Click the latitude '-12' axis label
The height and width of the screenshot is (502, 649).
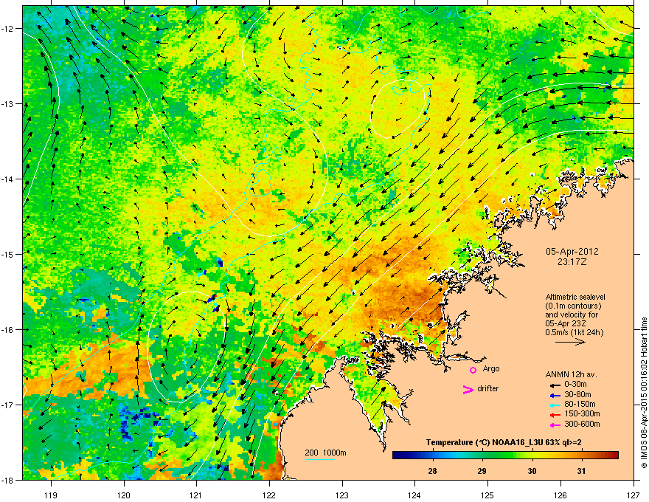click(x=7, y=28)
